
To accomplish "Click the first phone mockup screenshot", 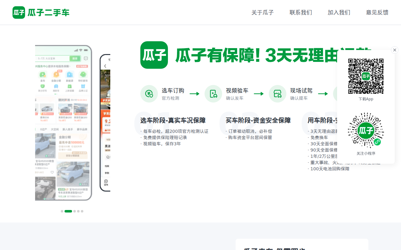I will 64,123.
